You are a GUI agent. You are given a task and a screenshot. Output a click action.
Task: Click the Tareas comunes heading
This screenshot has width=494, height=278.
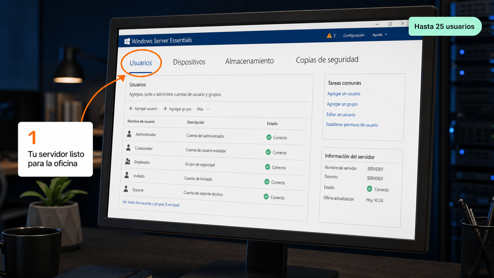344,83
